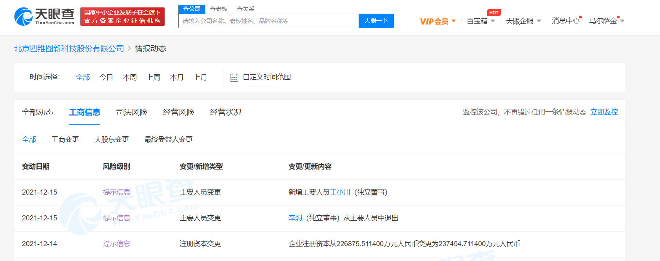660x261 pixels.
Task: Click the breadcrumb arrow before 情报动态
Action: click(129, 48)
